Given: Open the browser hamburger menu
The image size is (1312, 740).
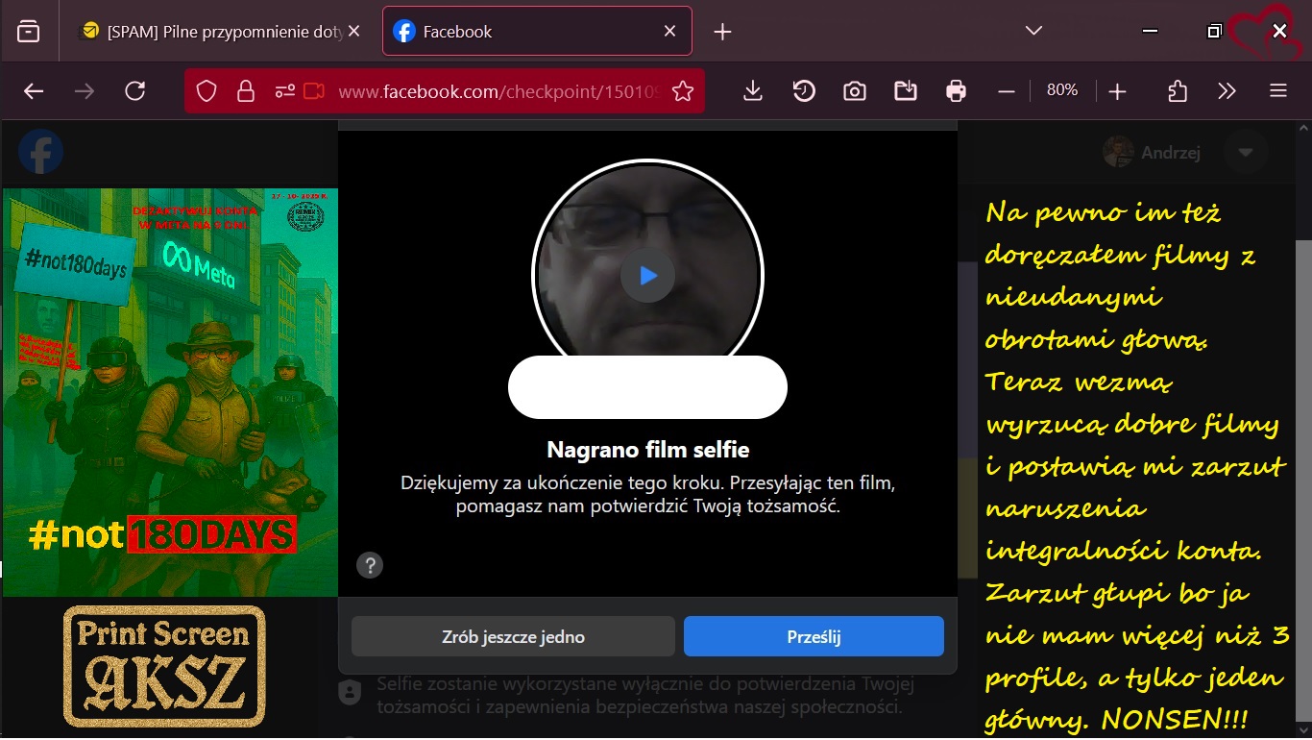Looking at the screenshot, I should pyautogui.click(x=1277, y=91).
